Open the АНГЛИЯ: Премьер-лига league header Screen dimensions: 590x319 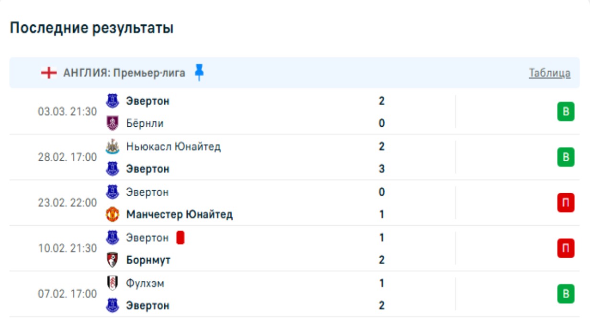pos(124,73)
